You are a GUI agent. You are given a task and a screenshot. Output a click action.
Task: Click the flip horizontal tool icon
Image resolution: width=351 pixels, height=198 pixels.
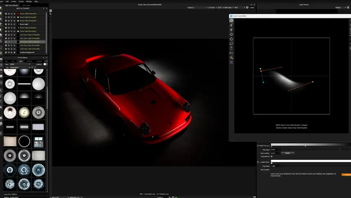pyautogui.click(x=231, y=53)
